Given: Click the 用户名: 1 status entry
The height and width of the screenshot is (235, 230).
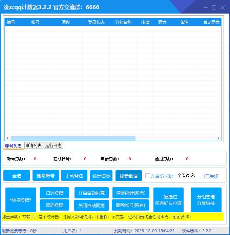Looking at the screenshot, I should (72, 231).
